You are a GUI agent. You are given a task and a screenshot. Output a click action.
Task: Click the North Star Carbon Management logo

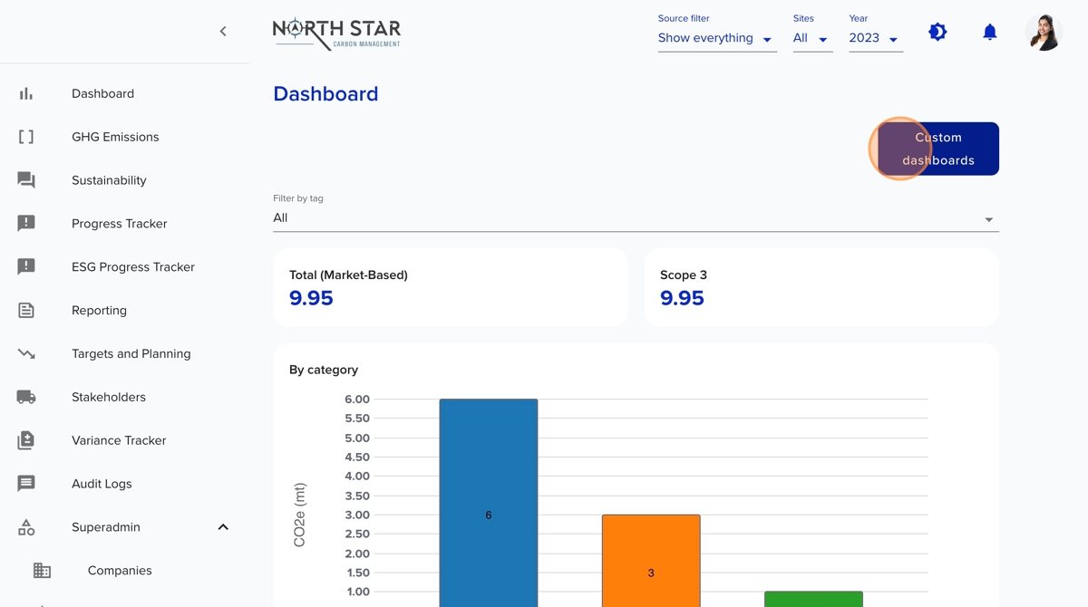point(336,33)
